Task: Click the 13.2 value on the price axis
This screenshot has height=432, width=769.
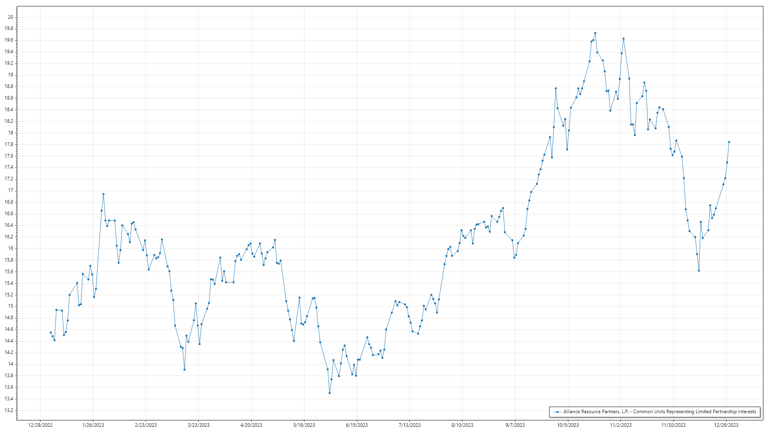Action: (x=9, y=410)
